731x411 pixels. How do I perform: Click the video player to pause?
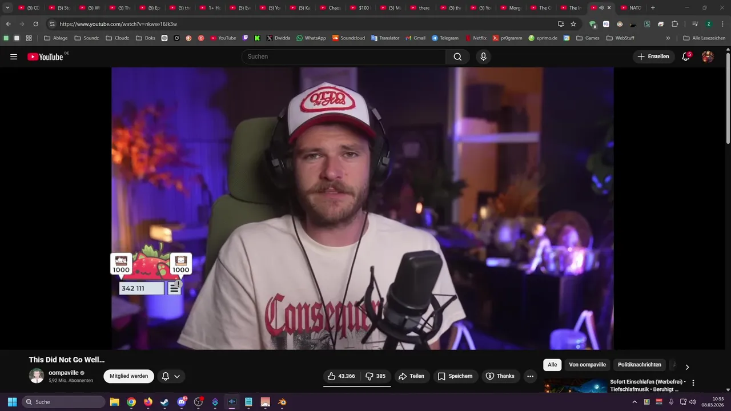coord(362,208)
